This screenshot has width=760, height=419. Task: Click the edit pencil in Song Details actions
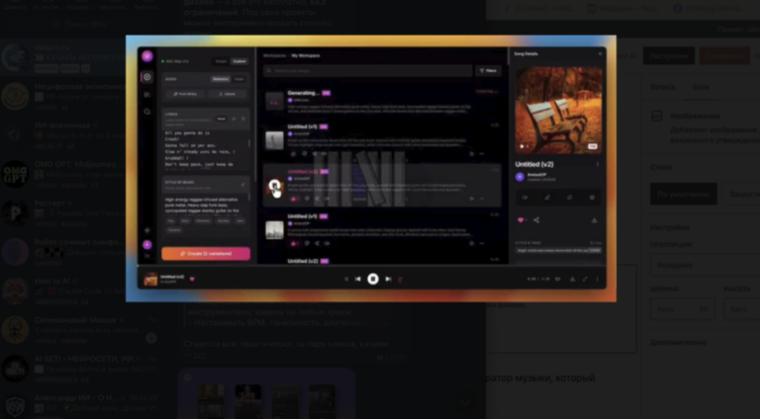point(547,198)
